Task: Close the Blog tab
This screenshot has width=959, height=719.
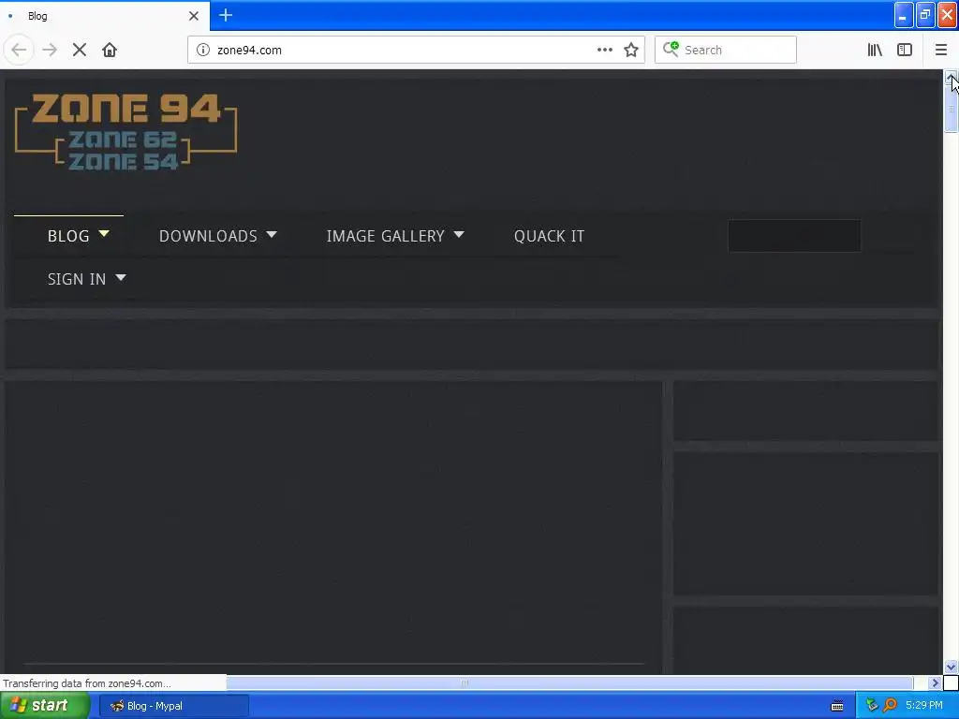Action: click(x=194, y=16)
